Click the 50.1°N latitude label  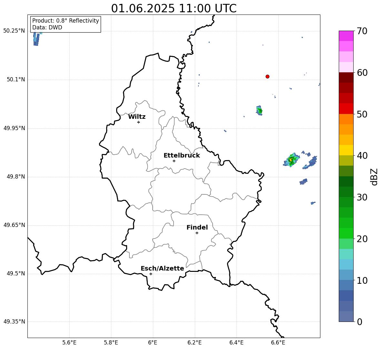(16, 80)
